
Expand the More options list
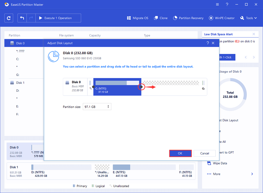(252, 174)
